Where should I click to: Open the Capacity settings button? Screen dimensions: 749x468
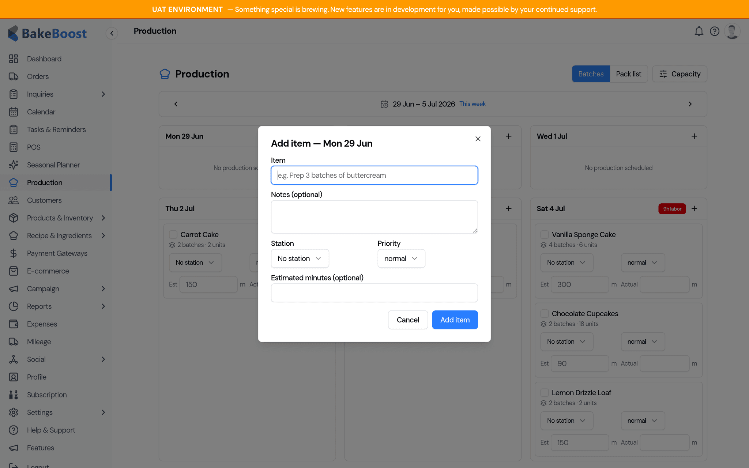tap(680, 74)
